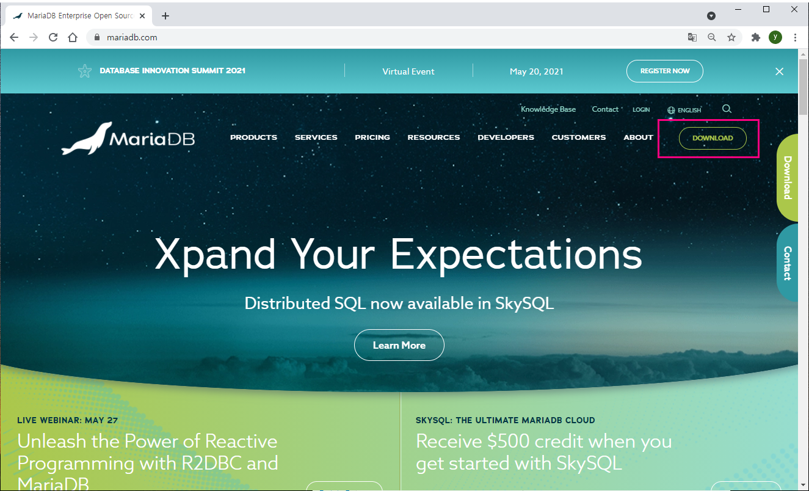809x491 pixels.
Task: Click the 'Virtual Event' text
Action: point(408,71)
